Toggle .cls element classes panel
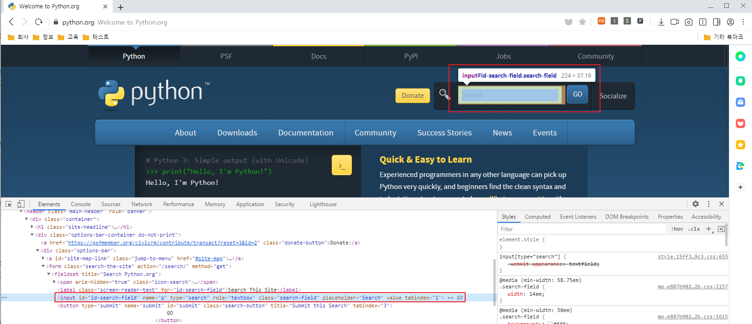Image resolution: width=752 pixels, height=324 pixels. [x=694, y=229]
